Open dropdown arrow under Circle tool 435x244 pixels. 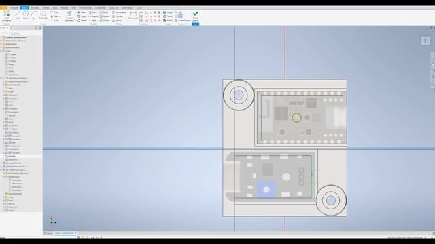click(x=26, y=20)
